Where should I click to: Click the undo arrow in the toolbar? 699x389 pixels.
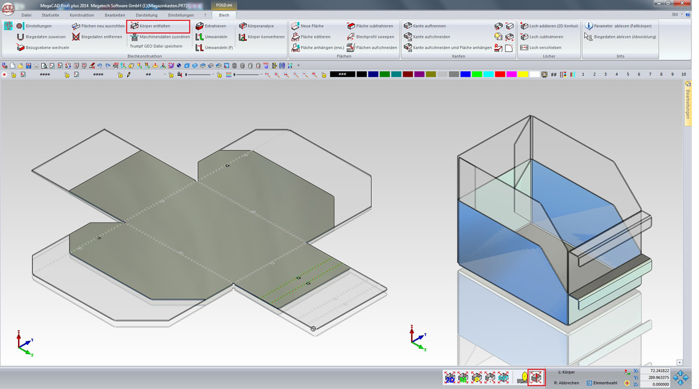[x=100, y=66]
